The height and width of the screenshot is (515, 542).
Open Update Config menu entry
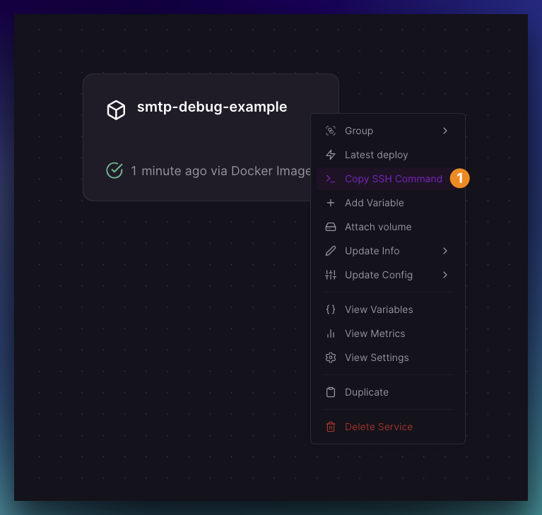coord(388,275)
